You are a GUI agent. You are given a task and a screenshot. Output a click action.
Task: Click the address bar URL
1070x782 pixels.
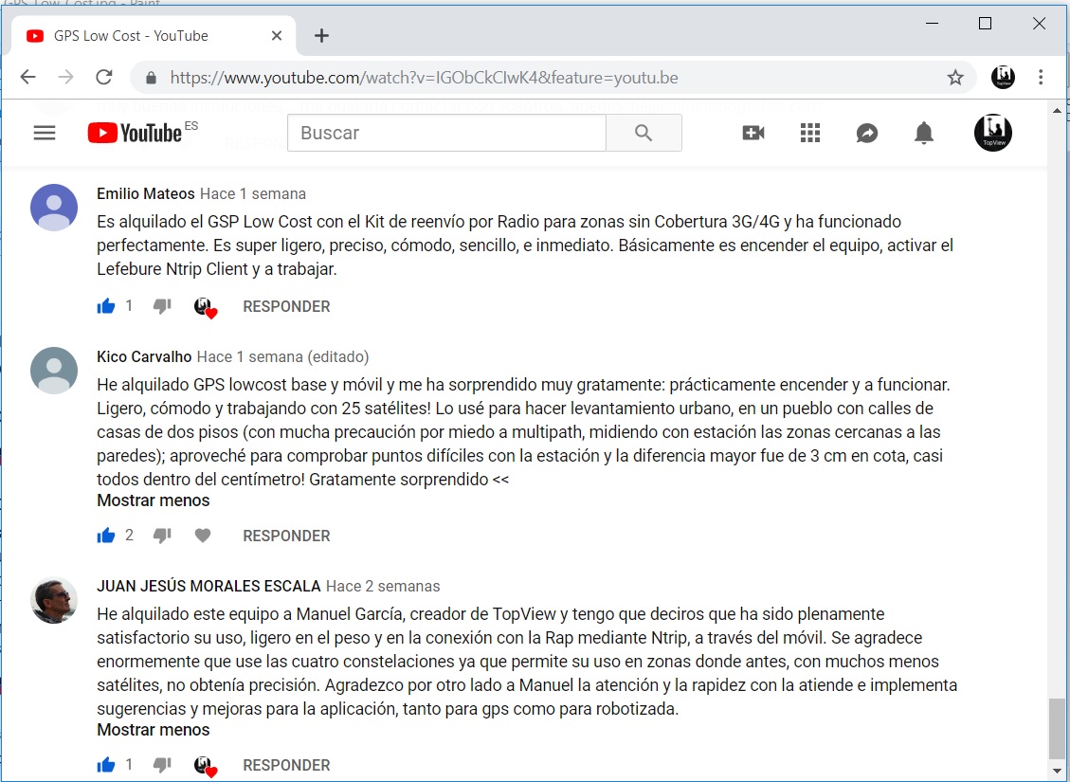point(424,78)
